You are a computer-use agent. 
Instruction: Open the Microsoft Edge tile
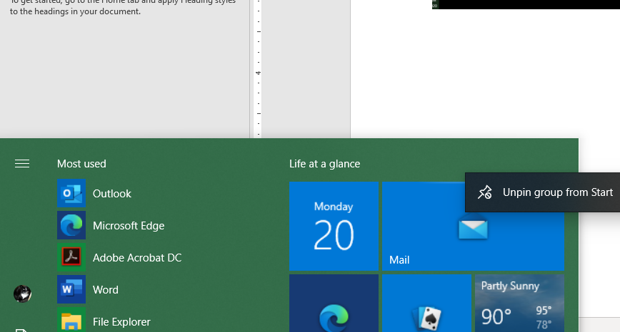coord(334,304)
